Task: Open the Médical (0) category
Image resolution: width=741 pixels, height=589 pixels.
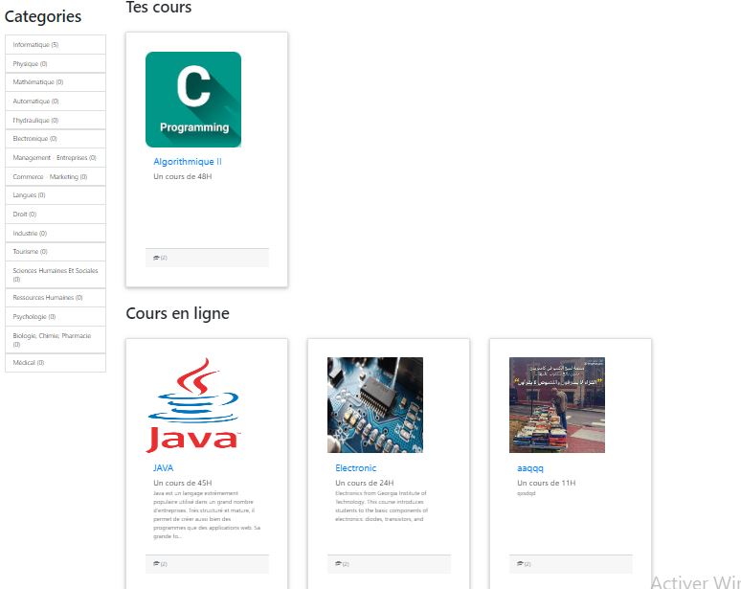Action: pos(56,363)
